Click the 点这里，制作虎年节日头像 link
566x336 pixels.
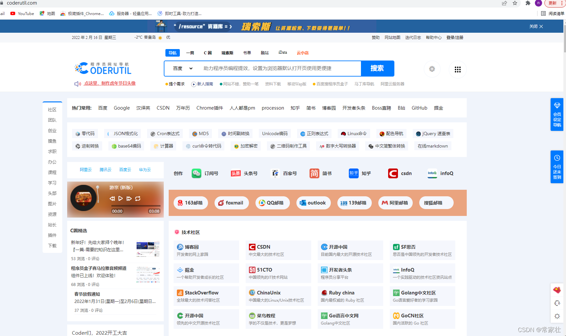(110, 83)
